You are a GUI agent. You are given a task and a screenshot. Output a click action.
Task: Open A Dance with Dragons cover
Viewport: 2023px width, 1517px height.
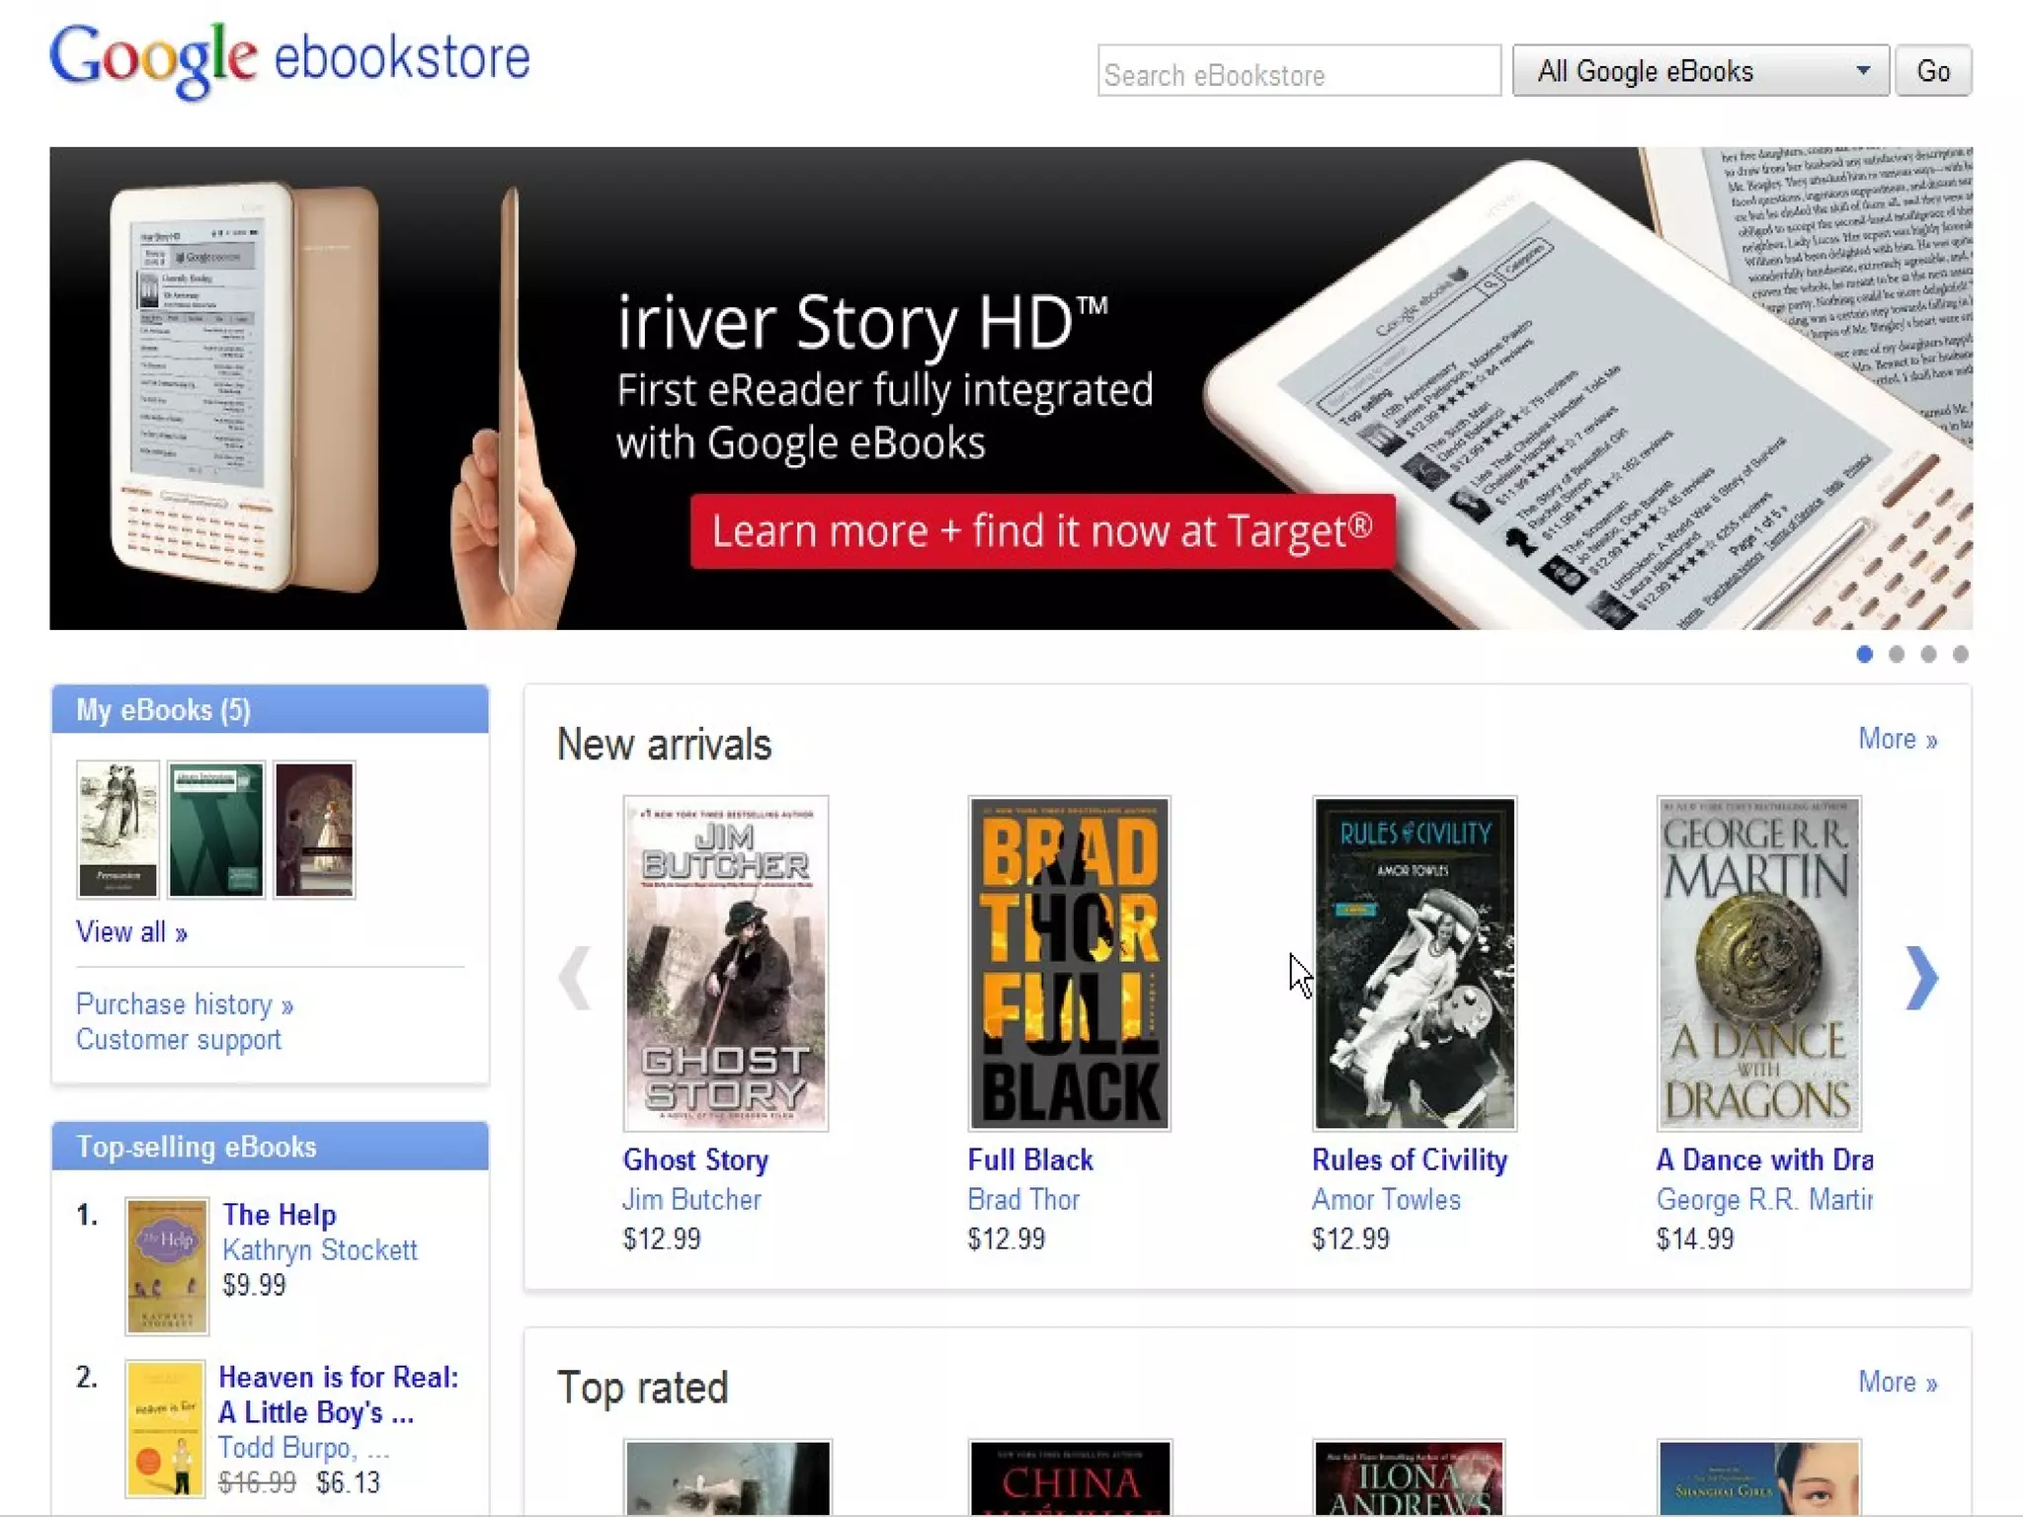(x=1758, y=963)
